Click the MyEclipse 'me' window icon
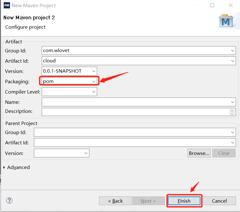 (7, 5)
